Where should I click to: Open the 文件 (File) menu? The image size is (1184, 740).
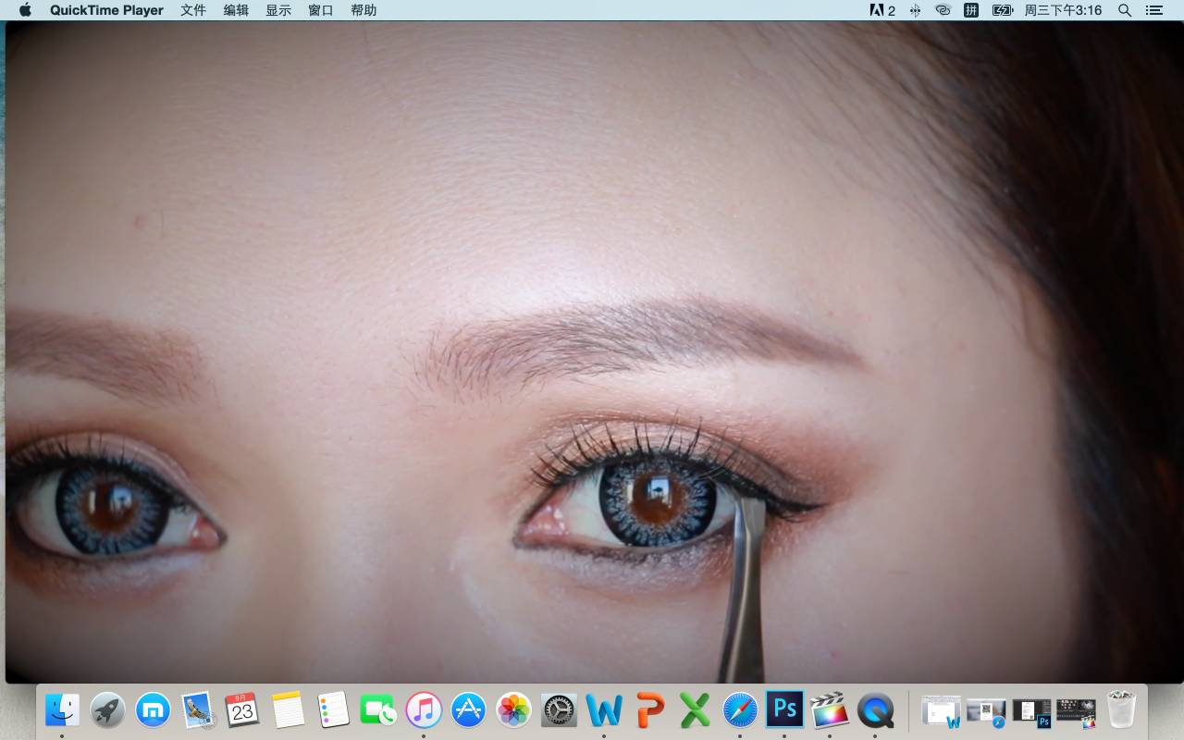click(193, 10)
